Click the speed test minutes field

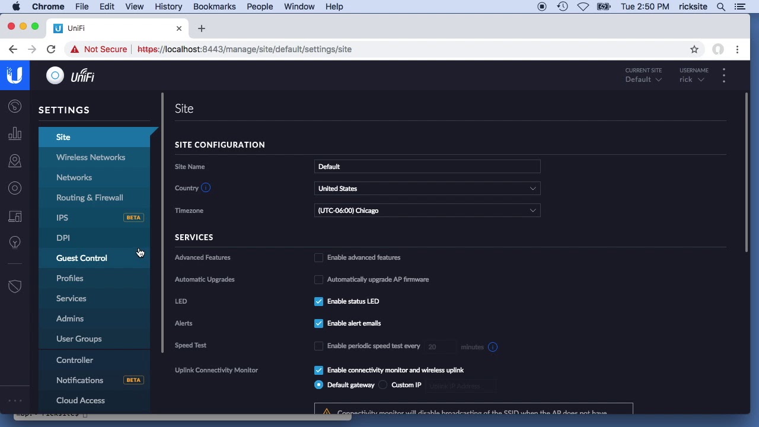[x=440, y=347]
